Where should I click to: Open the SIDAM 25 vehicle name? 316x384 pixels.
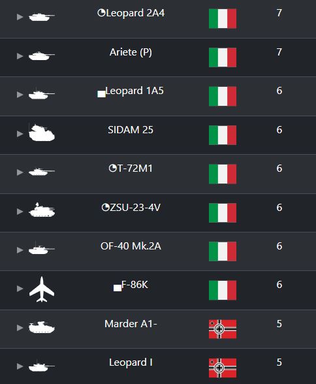point(131,130)
